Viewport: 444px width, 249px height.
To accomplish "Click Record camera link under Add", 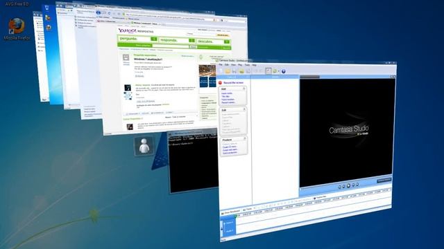I will 228,102.
